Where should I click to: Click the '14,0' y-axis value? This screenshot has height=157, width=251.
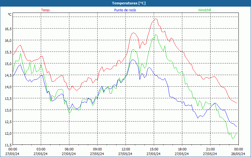pos(8,87)
